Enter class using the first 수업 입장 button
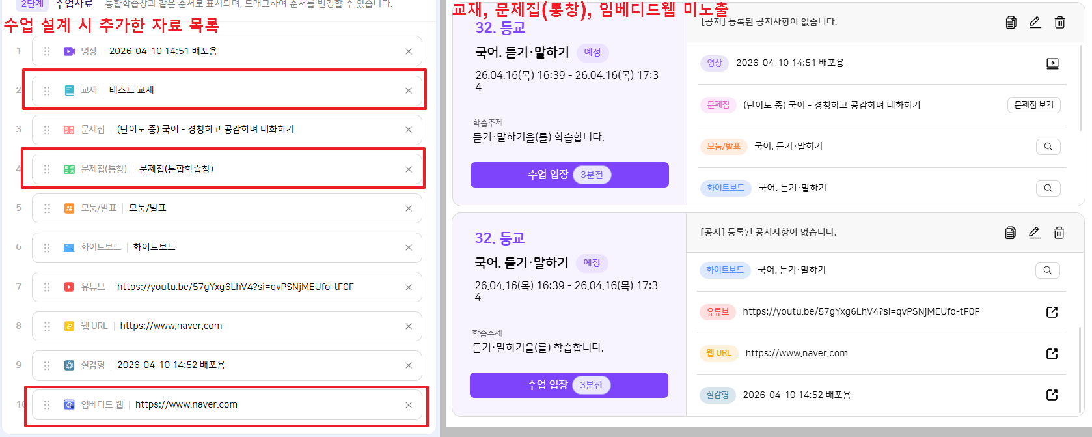Screen dimensions: 1092x437 tap(569, 175)
